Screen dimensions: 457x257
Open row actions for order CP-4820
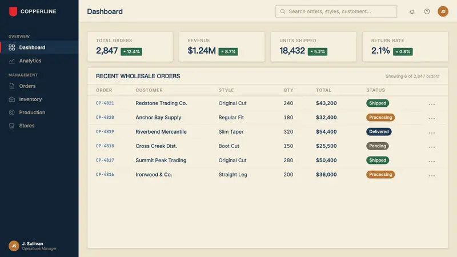click(x=432, y=118)
